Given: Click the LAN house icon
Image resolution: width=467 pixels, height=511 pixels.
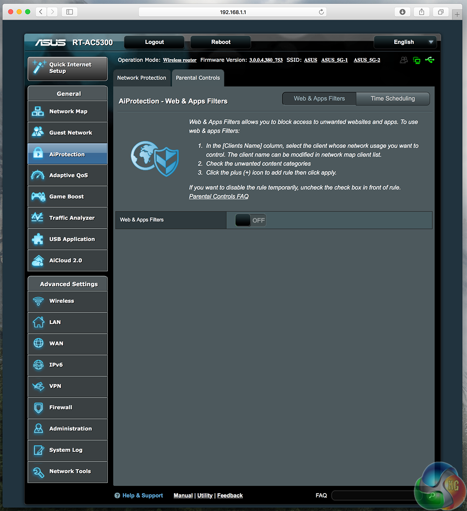Looking at the screenshot, I should 38,322.
